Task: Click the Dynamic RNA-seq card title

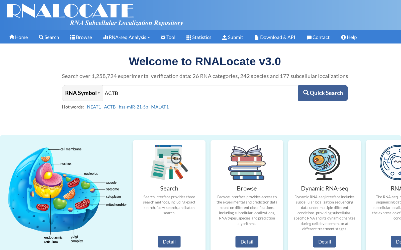Action: click(325, 188)
